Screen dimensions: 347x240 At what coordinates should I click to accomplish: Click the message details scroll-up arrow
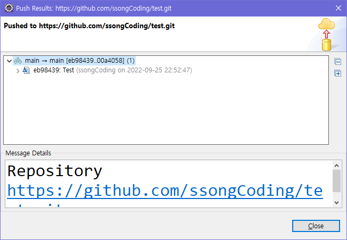click(336, 165)
